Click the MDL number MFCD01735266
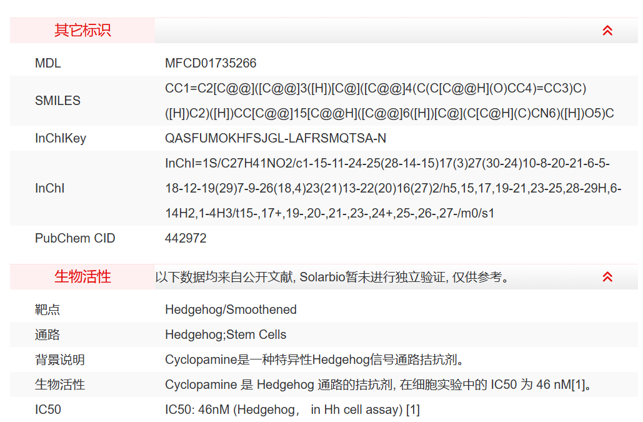The width and height of the screenshot is (643, 422). (x=211, y=63)
